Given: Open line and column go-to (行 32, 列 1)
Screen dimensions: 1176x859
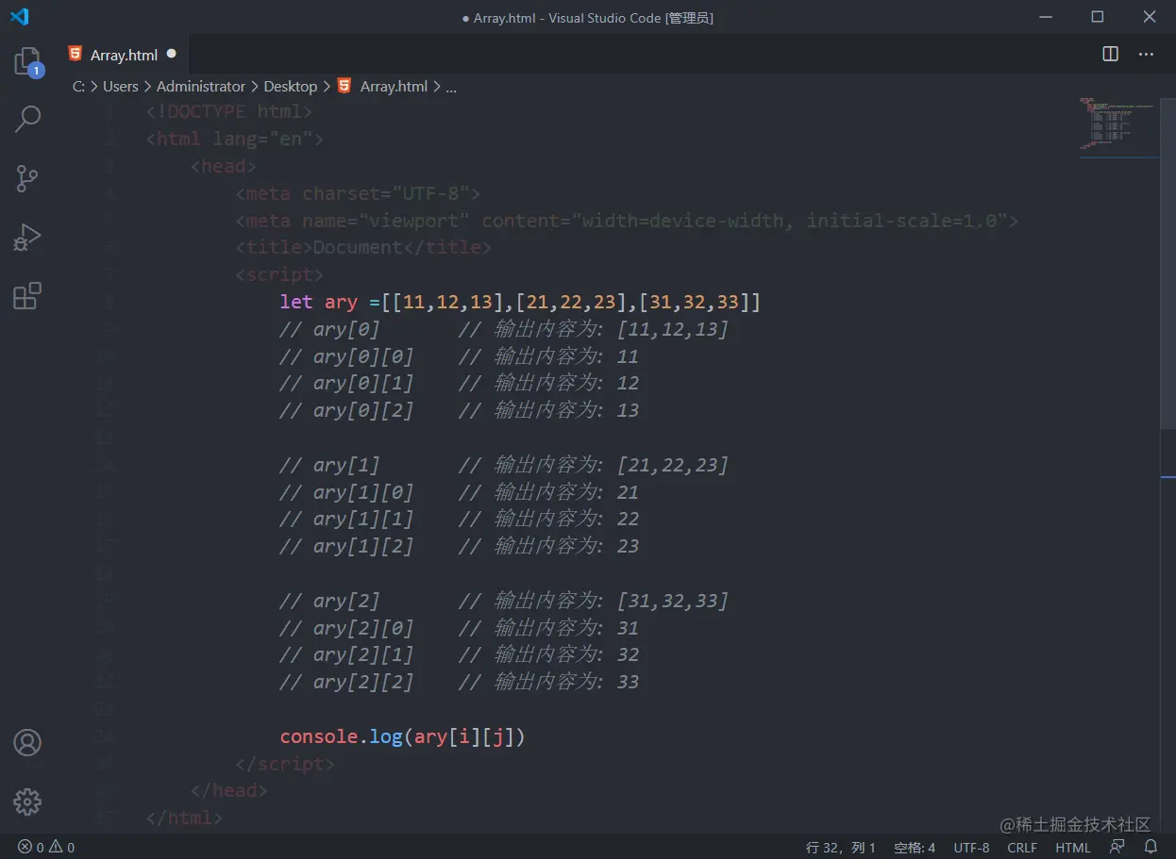Looking at the screenshot, I should tap(841, 847).
